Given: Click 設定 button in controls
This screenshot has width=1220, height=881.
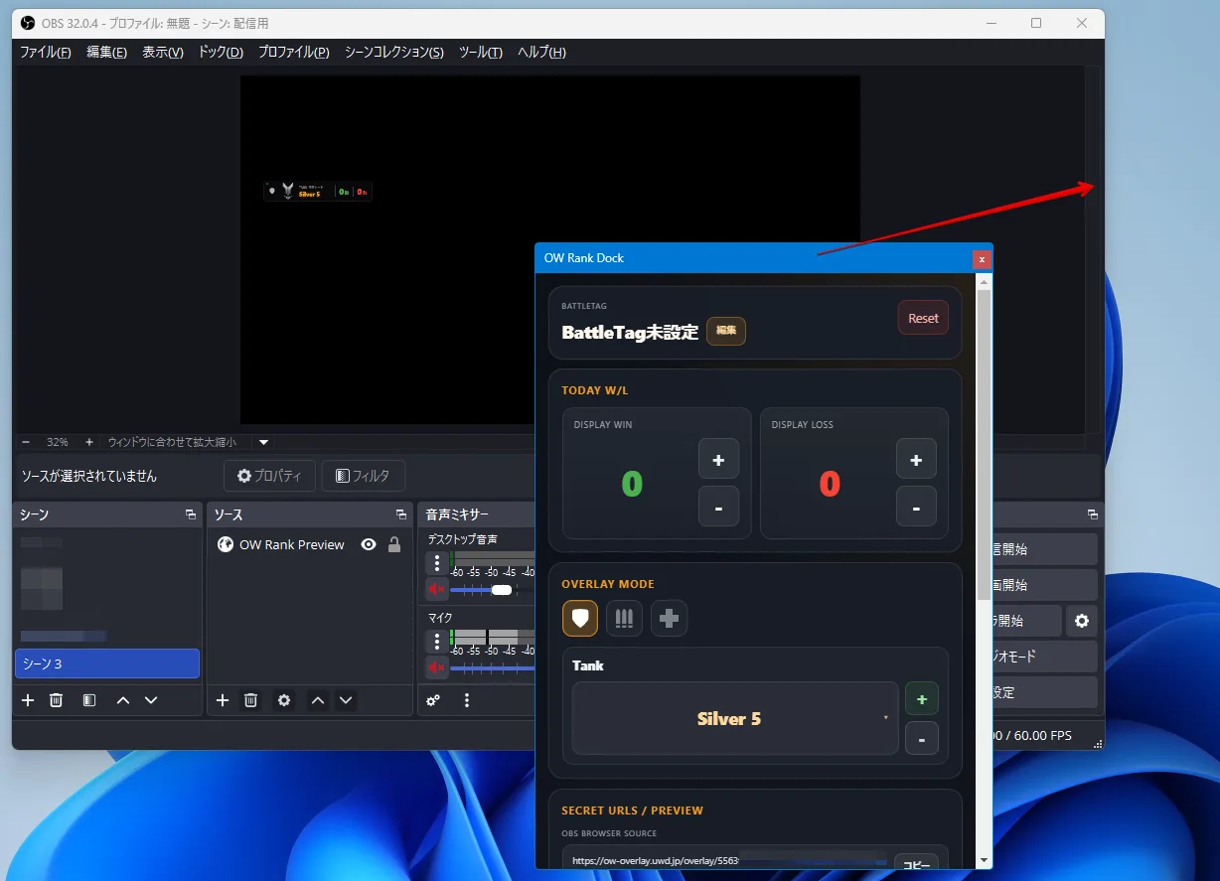Looking at the screenshot, I should (x=1042, y=692).
